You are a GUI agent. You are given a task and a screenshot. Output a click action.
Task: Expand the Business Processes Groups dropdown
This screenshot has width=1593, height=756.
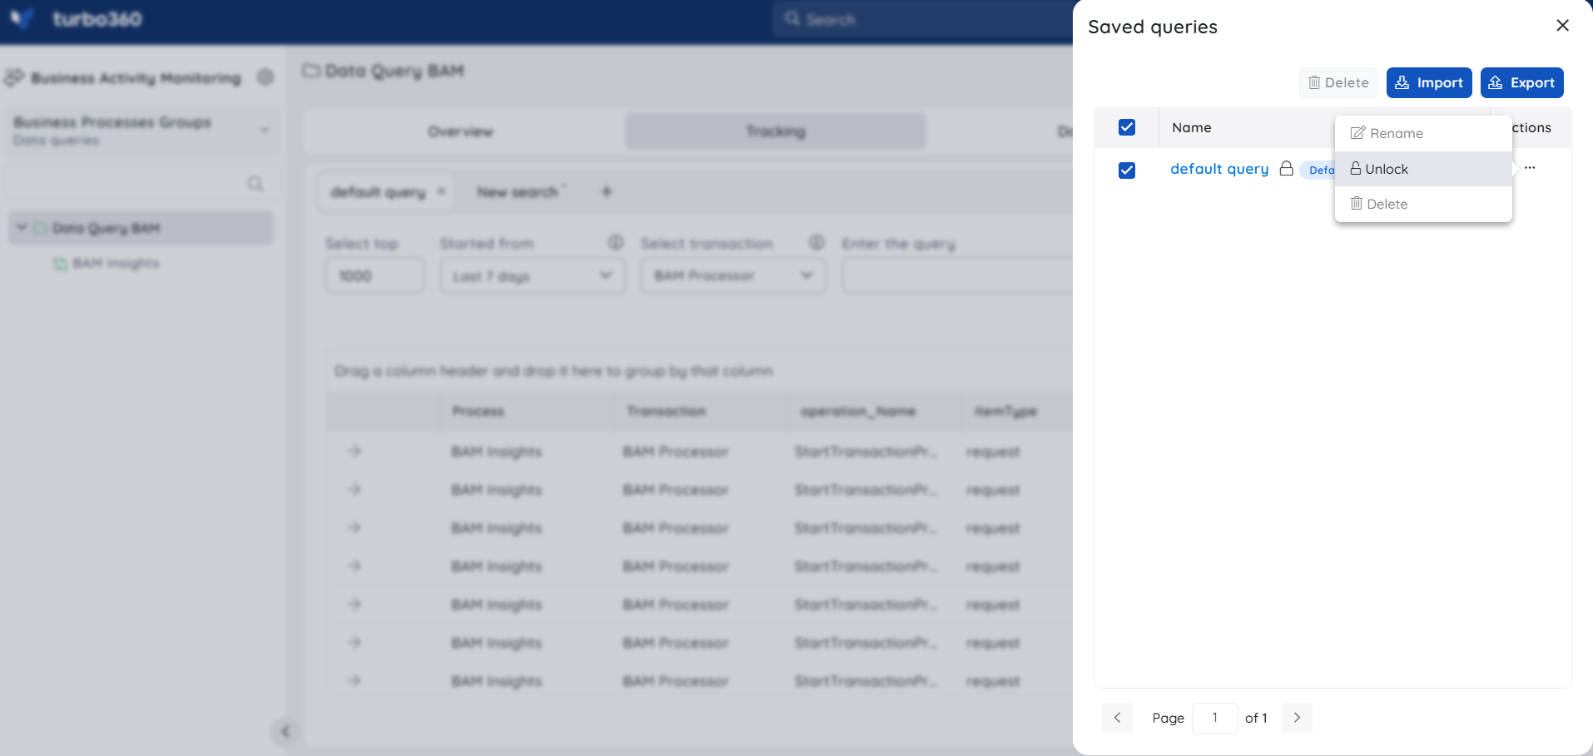(x=141, y=130)
